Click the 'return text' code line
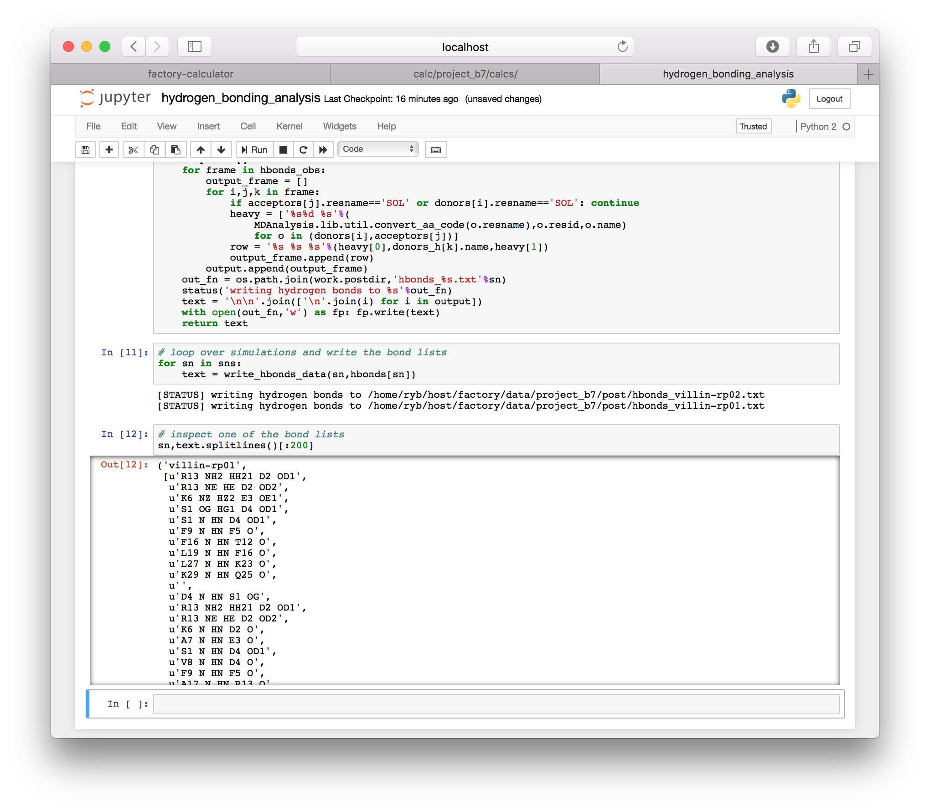The height and width of the screenshot is (811, 930). click(x=215, y=323)
